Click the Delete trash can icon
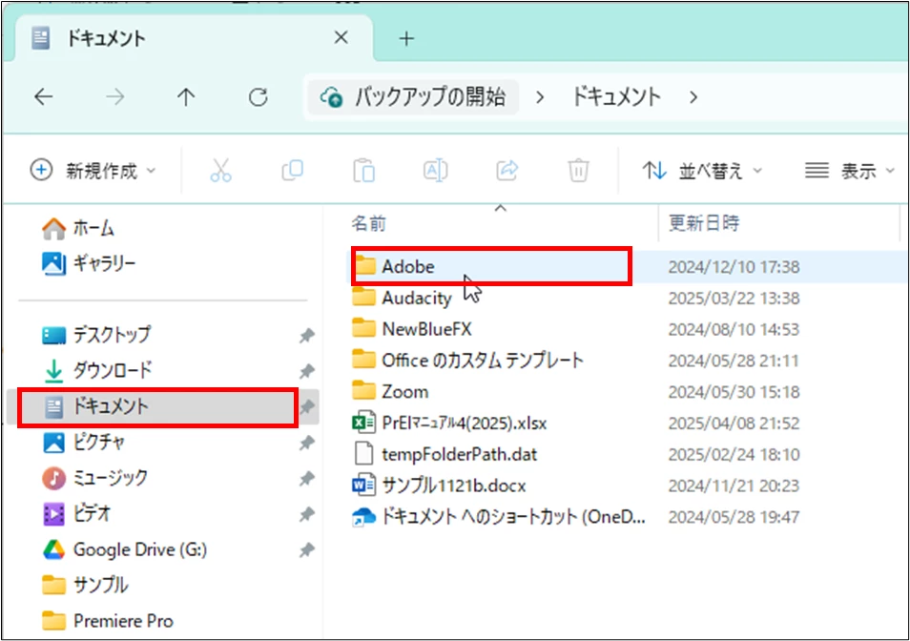The image size is (910, 641). pyautogui.click(x=578, y=171)
